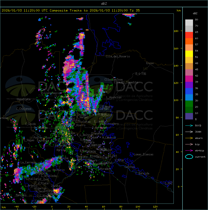Viewport: 208px width, 210px height.
Task: Click the 'Zapata' map label
Action: 55,186
